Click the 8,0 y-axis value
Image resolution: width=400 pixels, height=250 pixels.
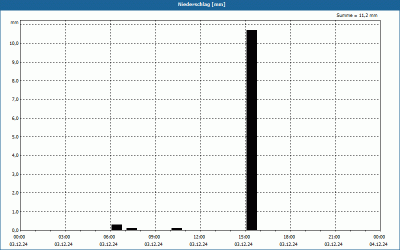point(15,81)
